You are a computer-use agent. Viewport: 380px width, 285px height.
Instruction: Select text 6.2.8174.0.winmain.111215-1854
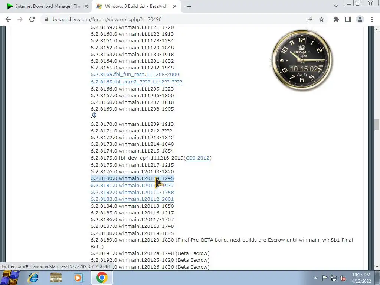pyautogui.click(x=132, y=151)
